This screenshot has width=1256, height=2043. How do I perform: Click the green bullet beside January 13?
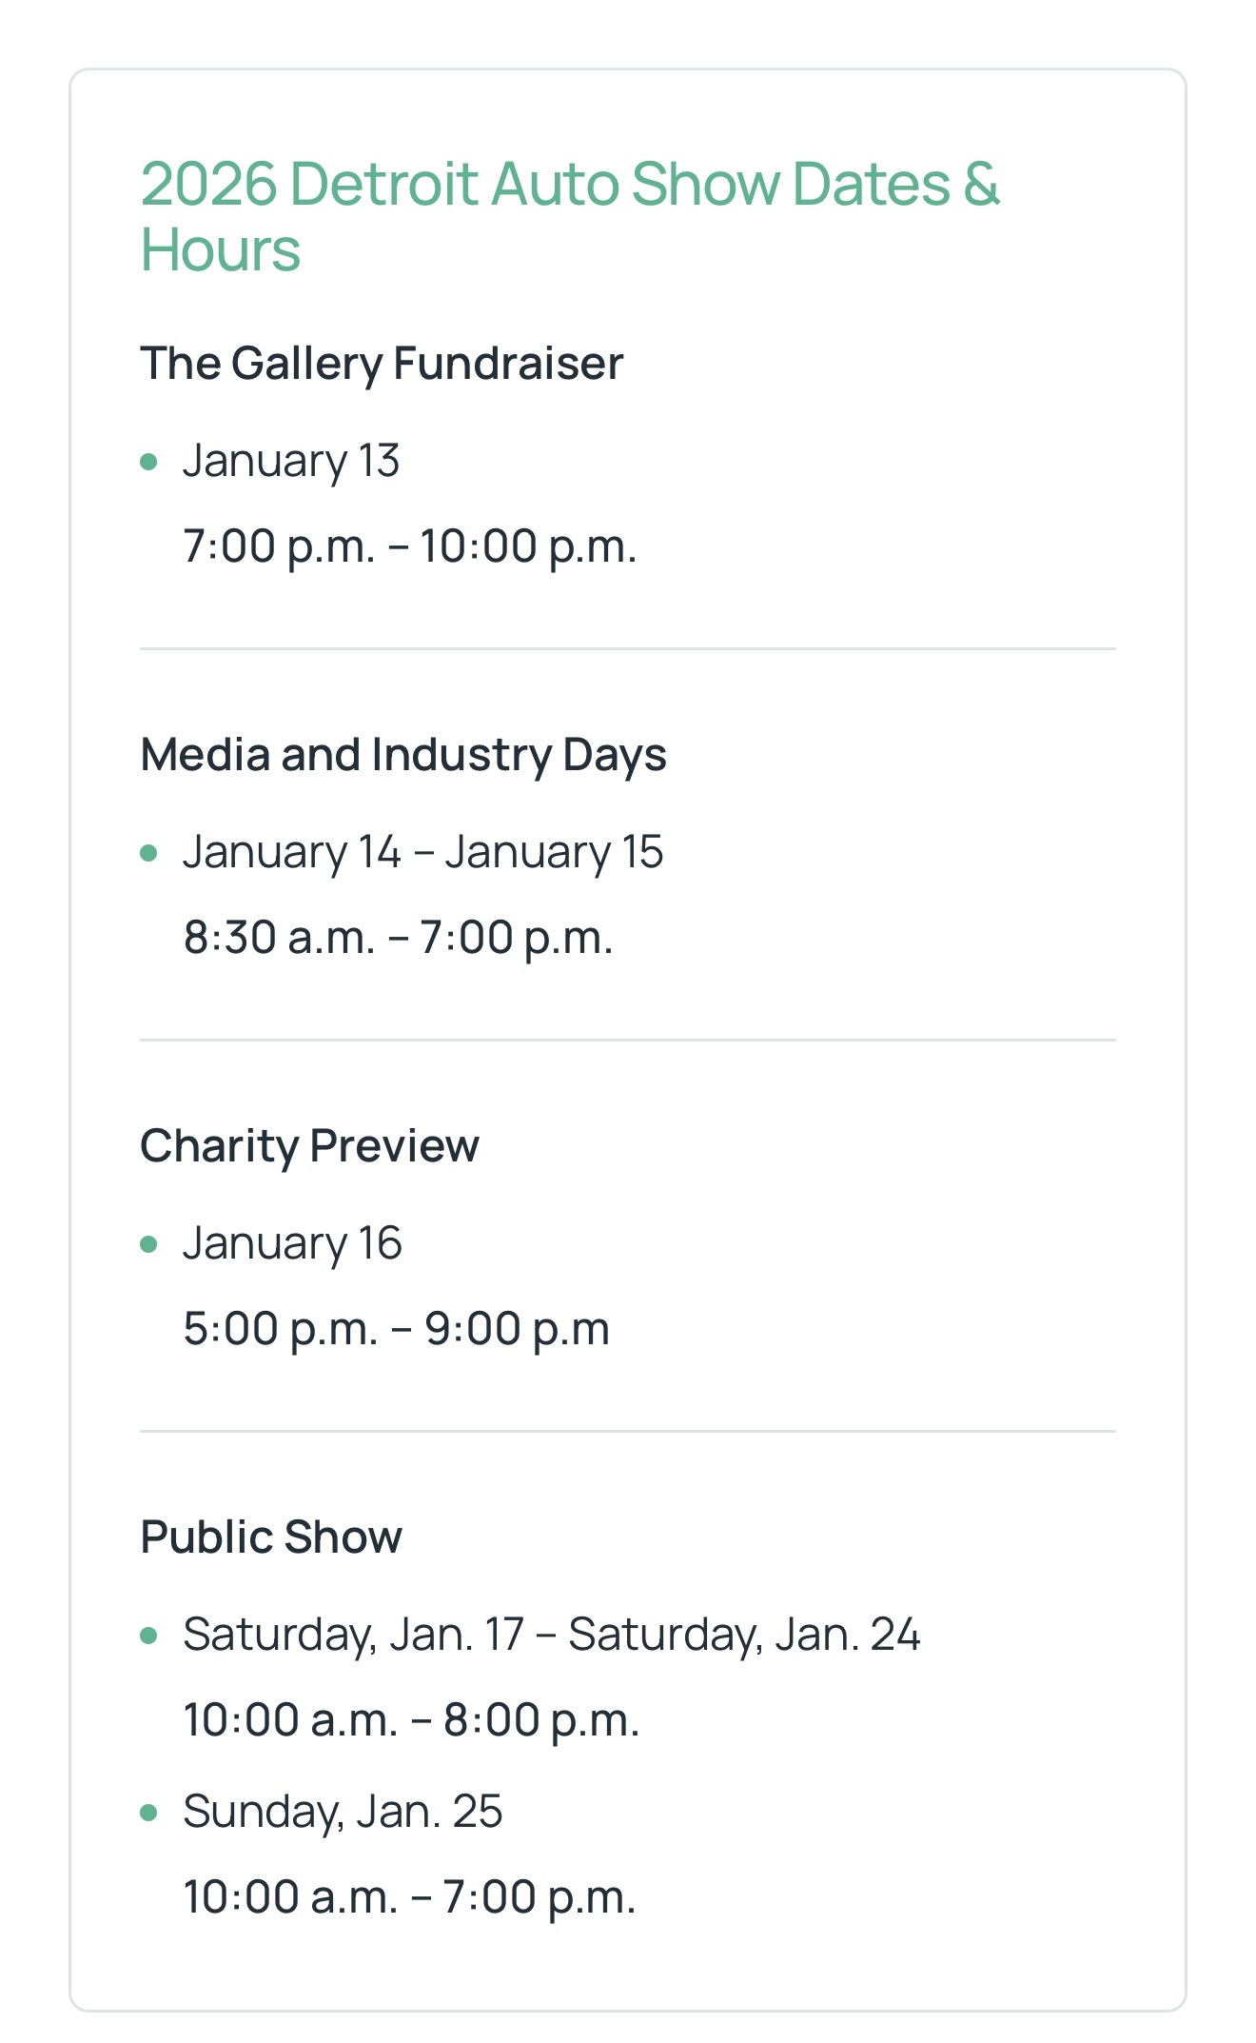click(x=148, y=462)
